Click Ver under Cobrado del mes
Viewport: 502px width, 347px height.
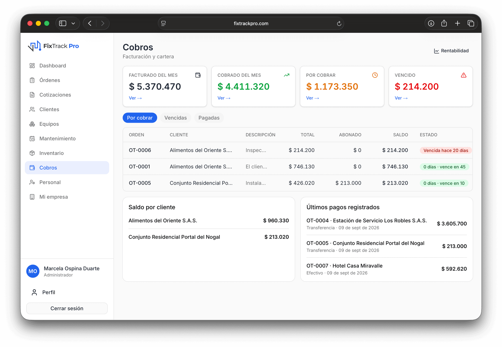224,98
